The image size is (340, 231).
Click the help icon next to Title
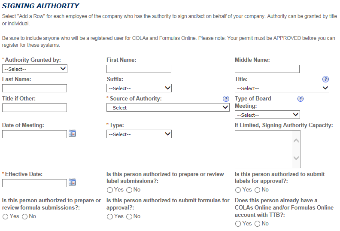tap(325, 79)
